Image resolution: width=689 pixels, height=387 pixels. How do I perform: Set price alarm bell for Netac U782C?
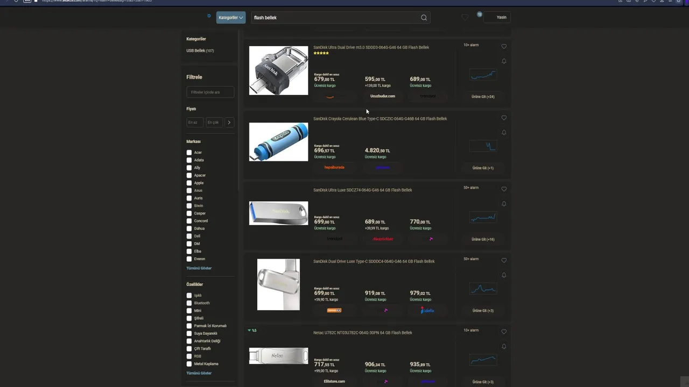click(x=504, y=347)
